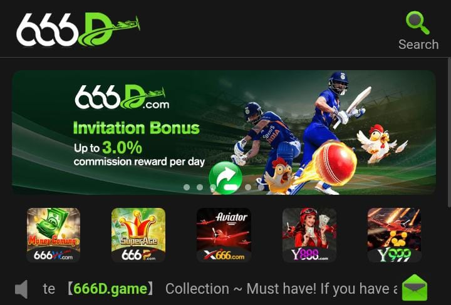Click the flying white chicken mascot in banner

[x=379, y=143]
